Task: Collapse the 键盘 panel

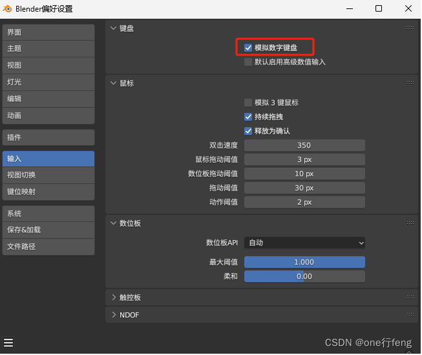Action: coord(114,28)
